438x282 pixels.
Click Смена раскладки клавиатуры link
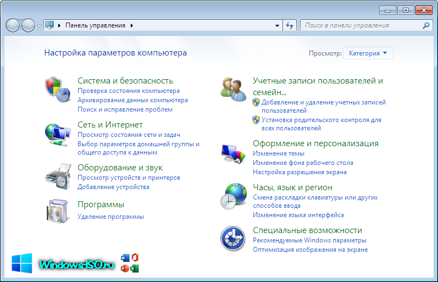[315, 201]
